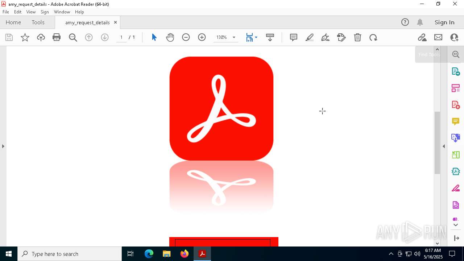
Task: Zoom out with the minus button
Action: pos(186,37)
